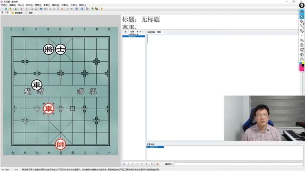Image resolution: width=305 pixels, height=171 pixels.
Task: Open the 编辑 tab in comment panel
Action: (159, 32)
